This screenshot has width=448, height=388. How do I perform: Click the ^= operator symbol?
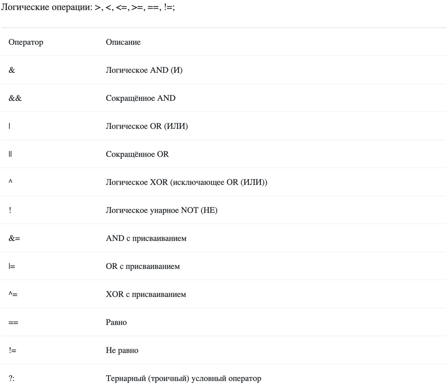(x=13, y=294)
